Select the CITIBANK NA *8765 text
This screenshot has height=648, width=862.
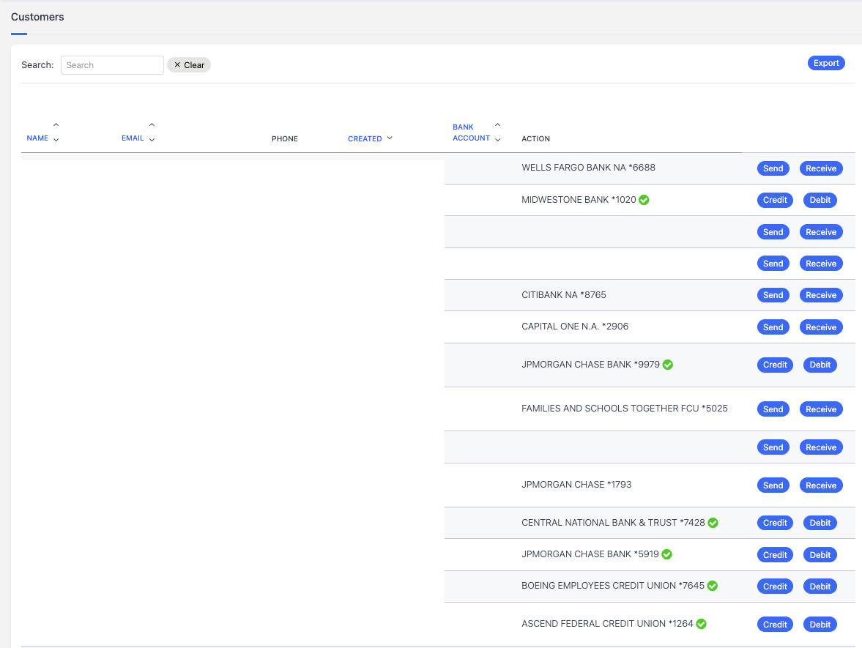(x=563, y=295)
